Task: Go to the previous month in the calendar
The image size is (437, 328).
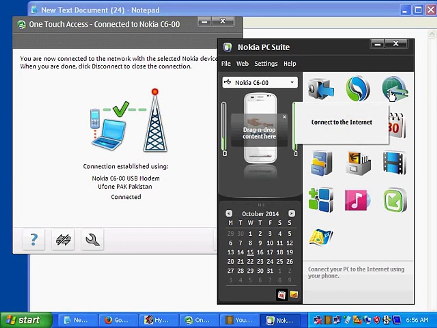Action: (x=229, y=214)
